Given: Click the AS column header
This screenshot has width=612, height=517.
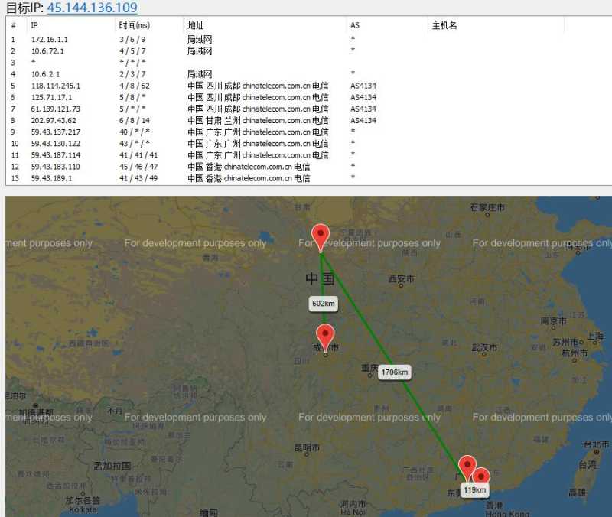Looking at the screenshot, I should click(354, 25).
